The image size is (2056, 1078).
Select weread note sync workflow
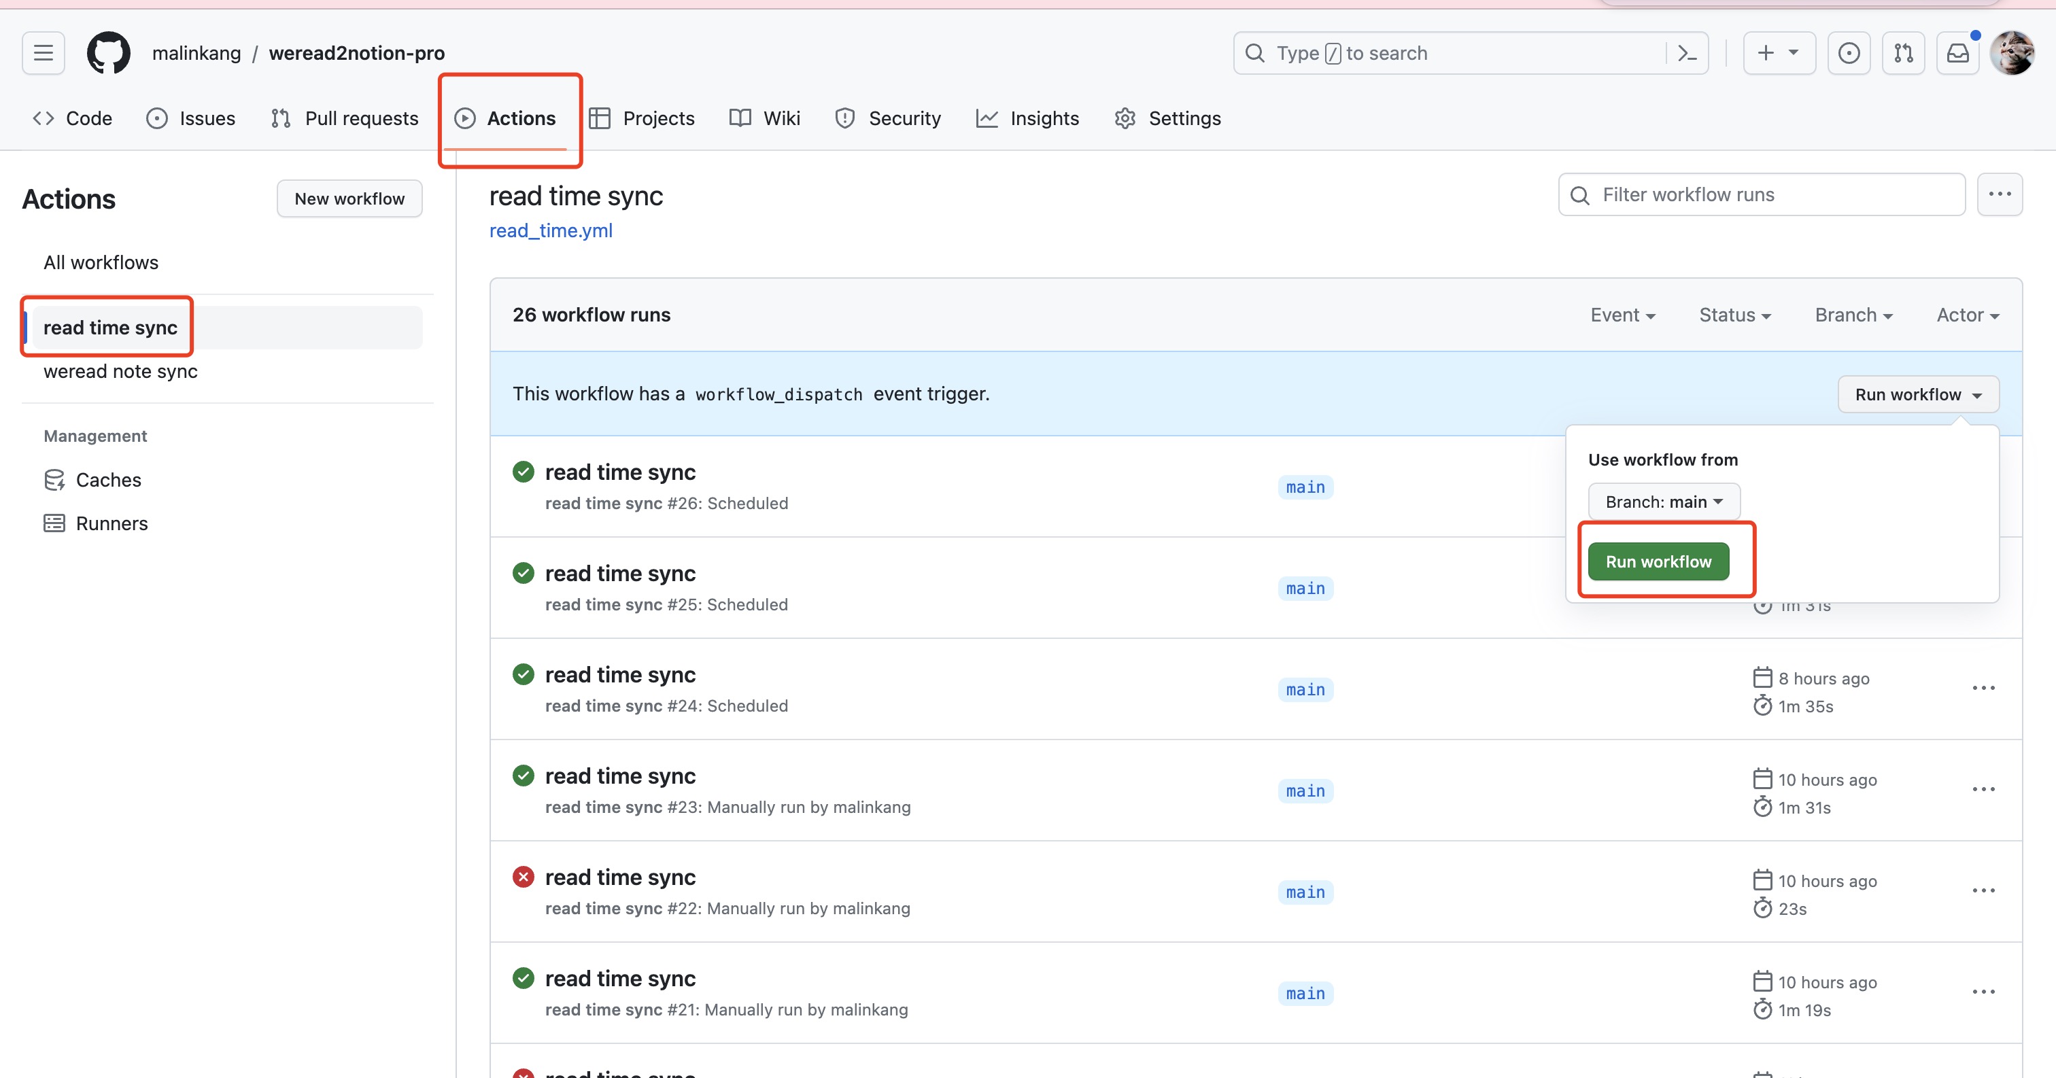pyautogui.click(x=120, y=372)
